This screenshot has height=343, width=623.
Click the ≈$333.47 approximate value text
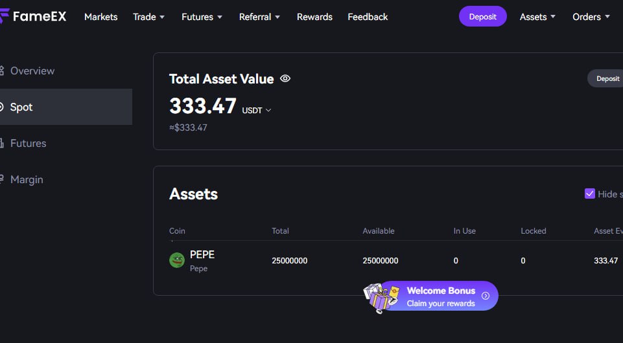[x=189, y=127]
